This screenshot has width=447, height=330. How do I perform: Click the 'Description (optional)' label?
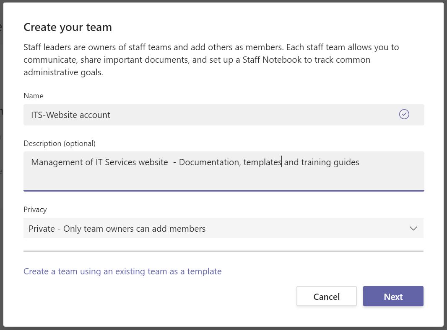[59, 143]
